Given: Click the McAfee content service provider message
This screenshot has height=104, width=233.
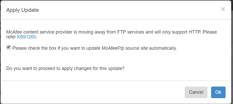Looking at the screenshot, I should 77,32.
